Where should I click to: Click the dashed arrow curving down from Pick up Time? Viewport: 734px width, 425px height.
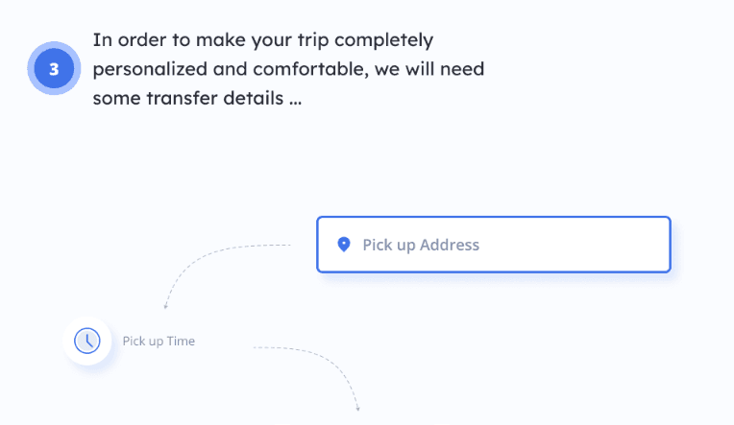[x=306, y=379]
